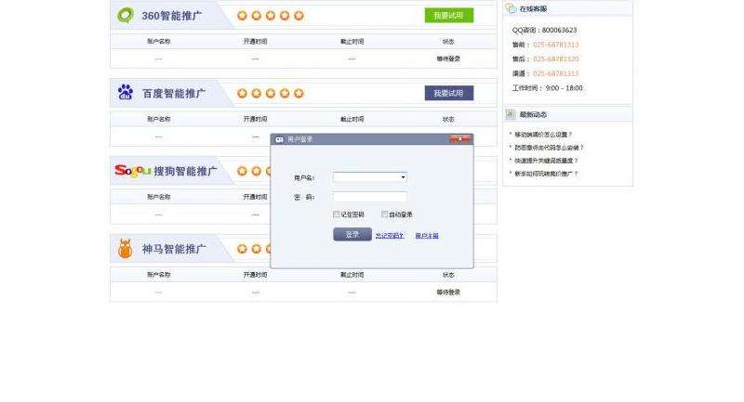The width and height of the screenshot is (744, 402).
Task: Open the 忘记密码? link
Action: point(390,236)
